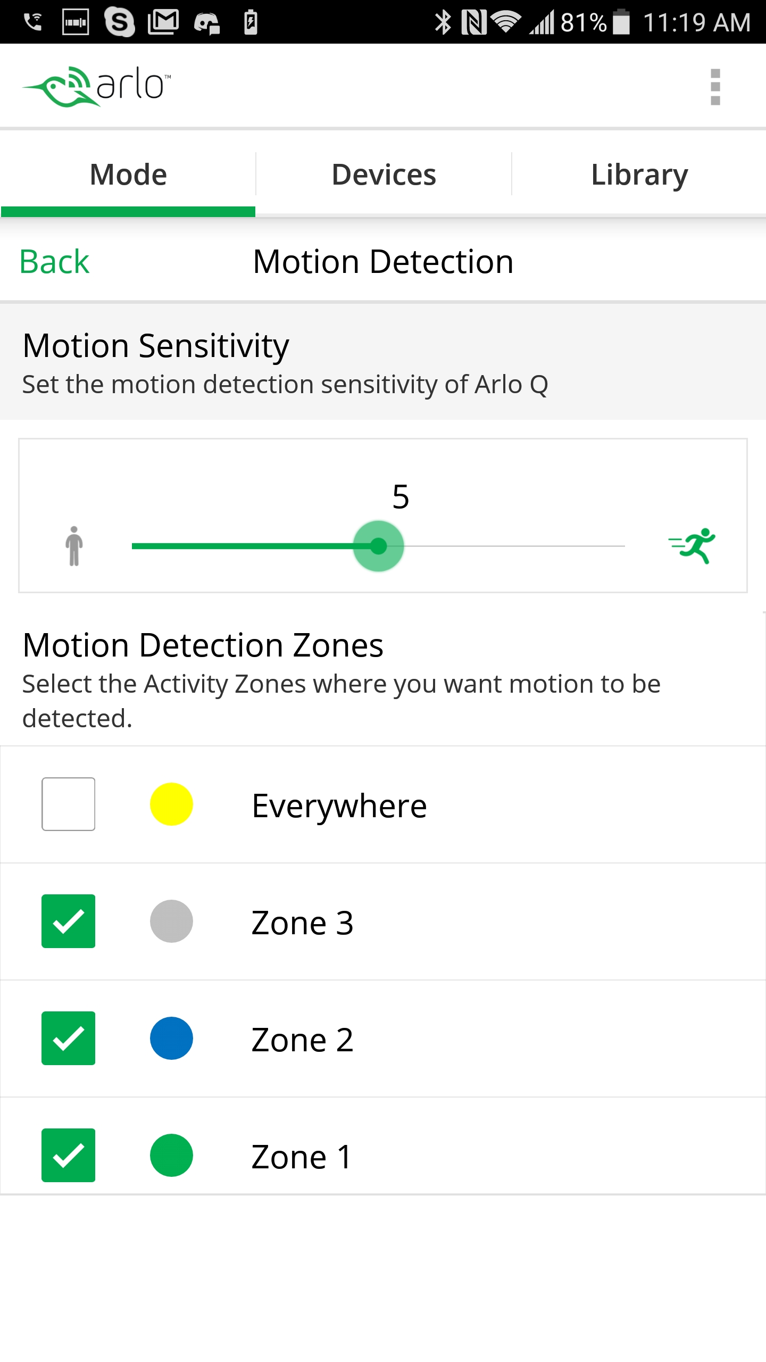Tap the Skype icon in status bar
The height and width of the screenshot is (1362, 766).
(x=119, y=22)
